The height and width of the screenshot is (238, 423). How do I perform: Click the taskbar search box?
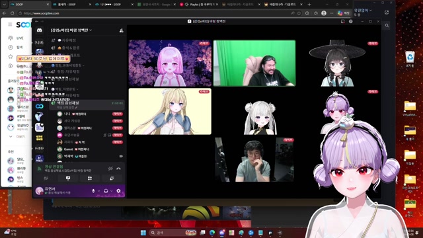173,233
